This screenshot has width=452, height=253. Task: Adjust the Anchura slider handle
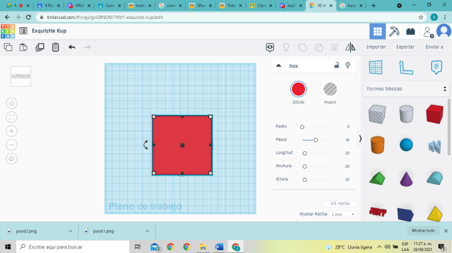coord(305,166)
